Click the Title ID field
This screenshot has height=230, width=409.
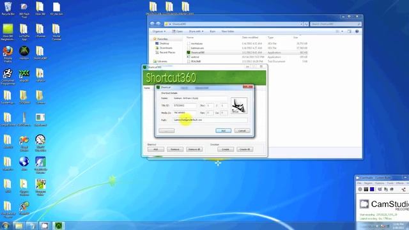[185, 105]
